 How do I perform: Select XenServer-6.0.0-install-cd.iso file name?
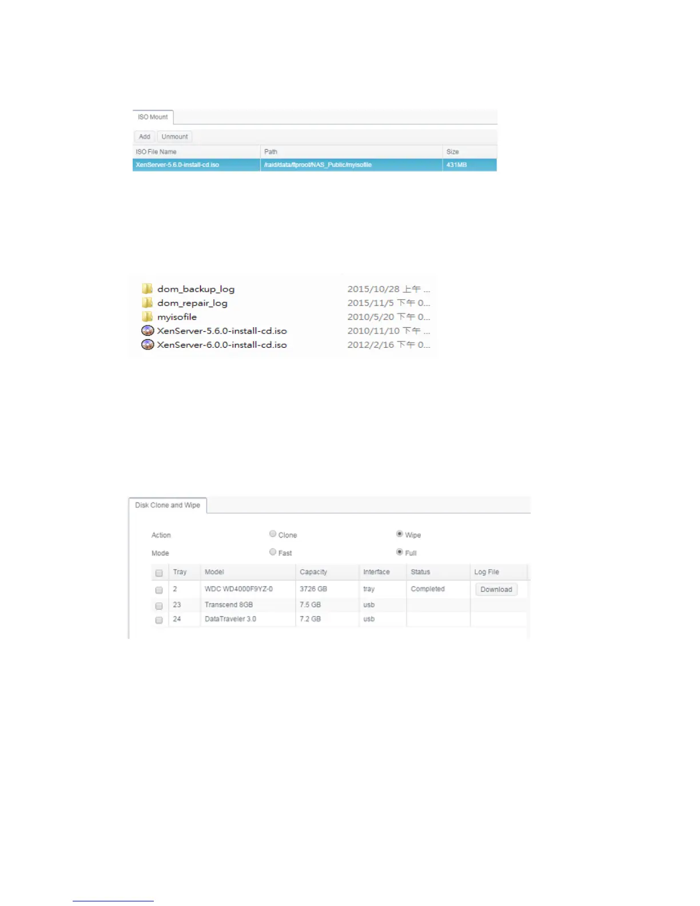[222, 344]
